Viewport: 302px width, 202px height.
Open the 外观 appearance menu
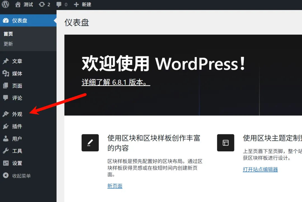(x=28, y=114)
